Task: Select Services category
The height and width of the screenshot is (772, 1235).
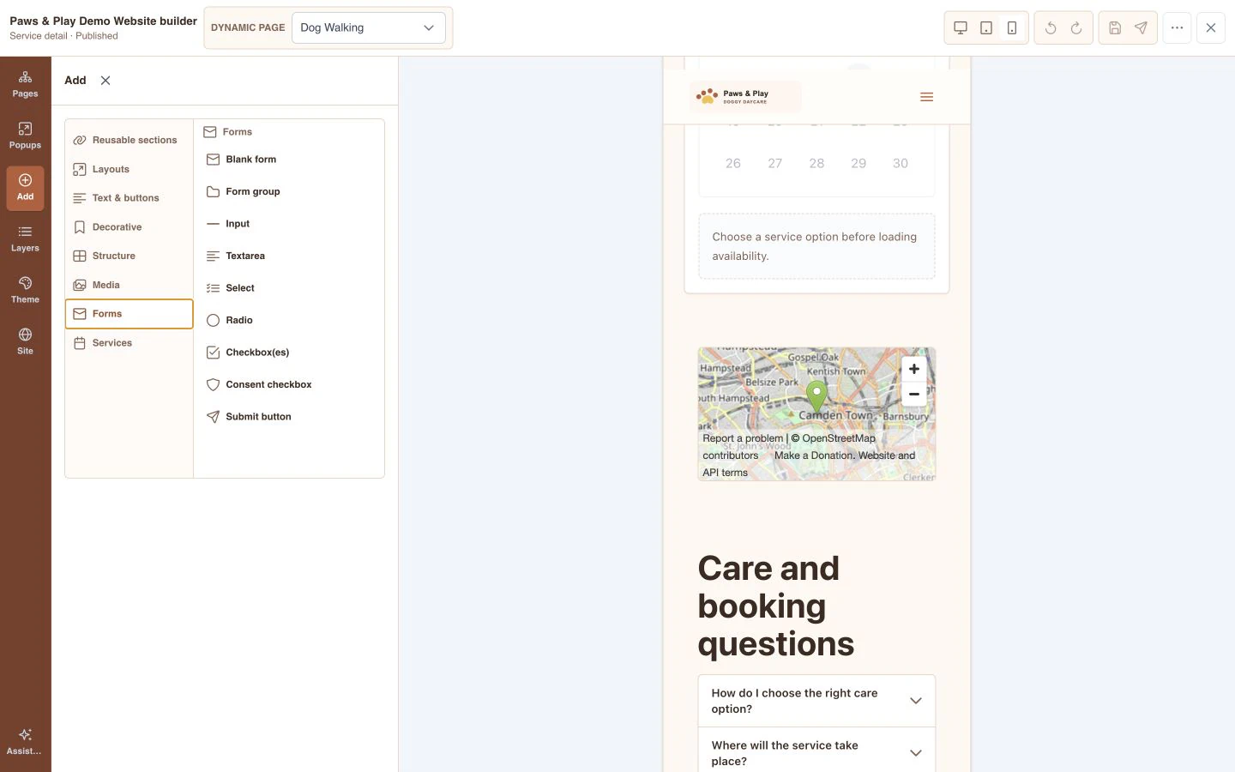Action: click(130, 343)
